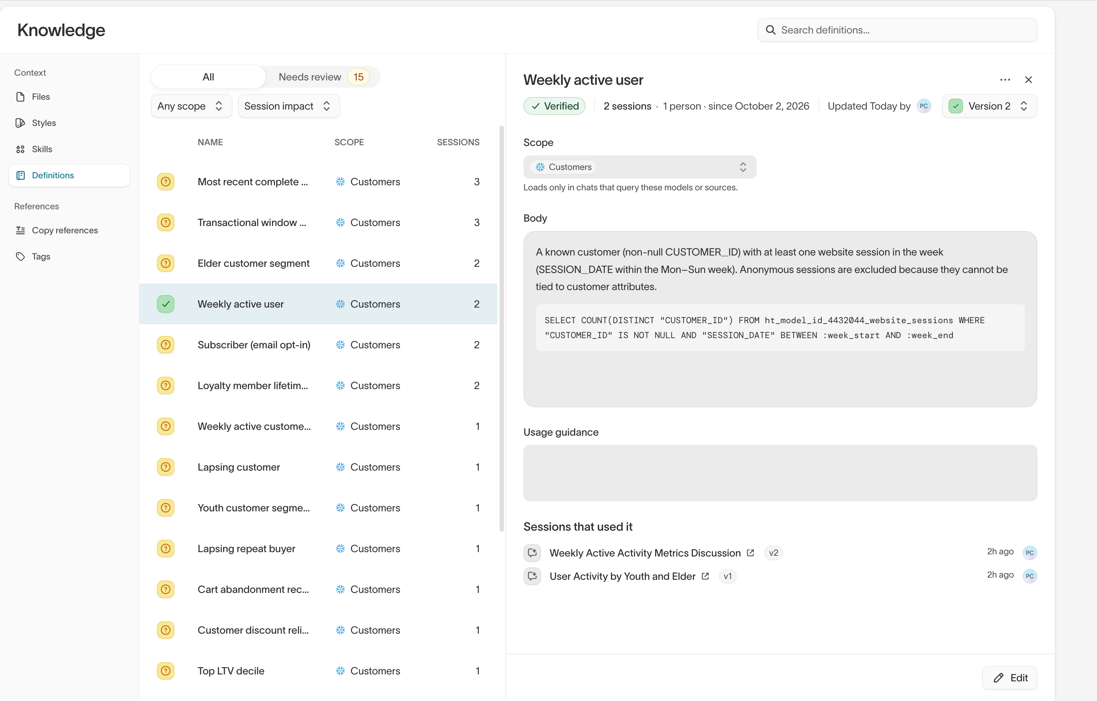Open the Skills sidebar icon

(20, 149)
